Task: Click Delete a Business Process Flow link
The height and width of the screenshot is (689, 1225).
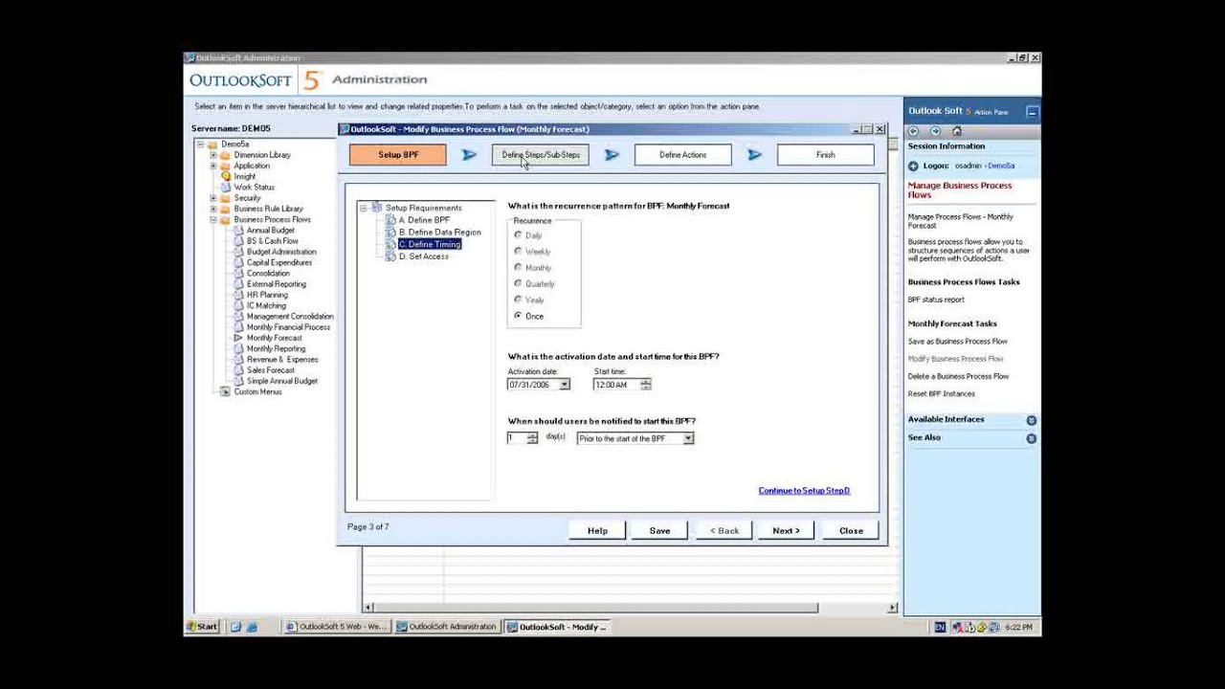Action: tap(958, 377)
